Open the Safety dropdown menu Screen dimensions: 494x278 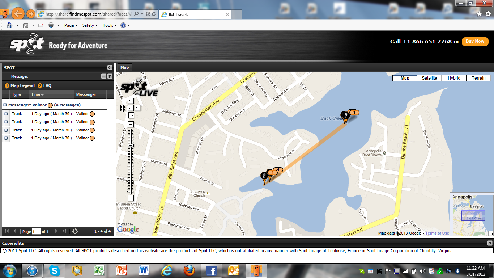point(90,25)
